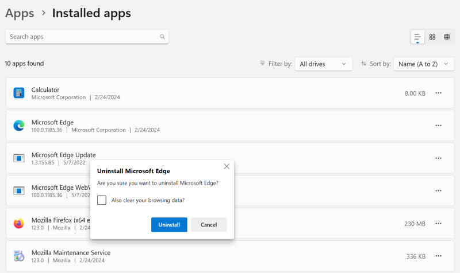This screenshot has width=460, height=273.
Task: Open more options for Calculator
Action: [x=438, y=93]
